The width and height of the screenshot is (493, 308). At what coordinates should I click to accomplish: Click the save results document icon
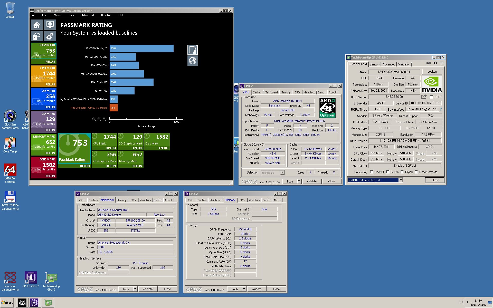[192, 50]
